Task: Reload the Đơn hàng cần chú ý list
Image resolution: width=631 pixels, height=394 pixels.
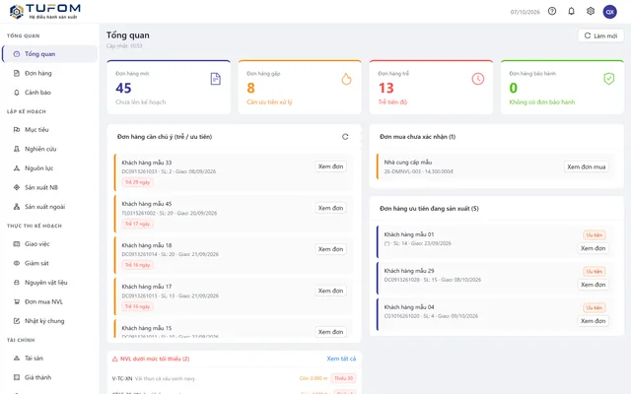Action: click(345, 137)
